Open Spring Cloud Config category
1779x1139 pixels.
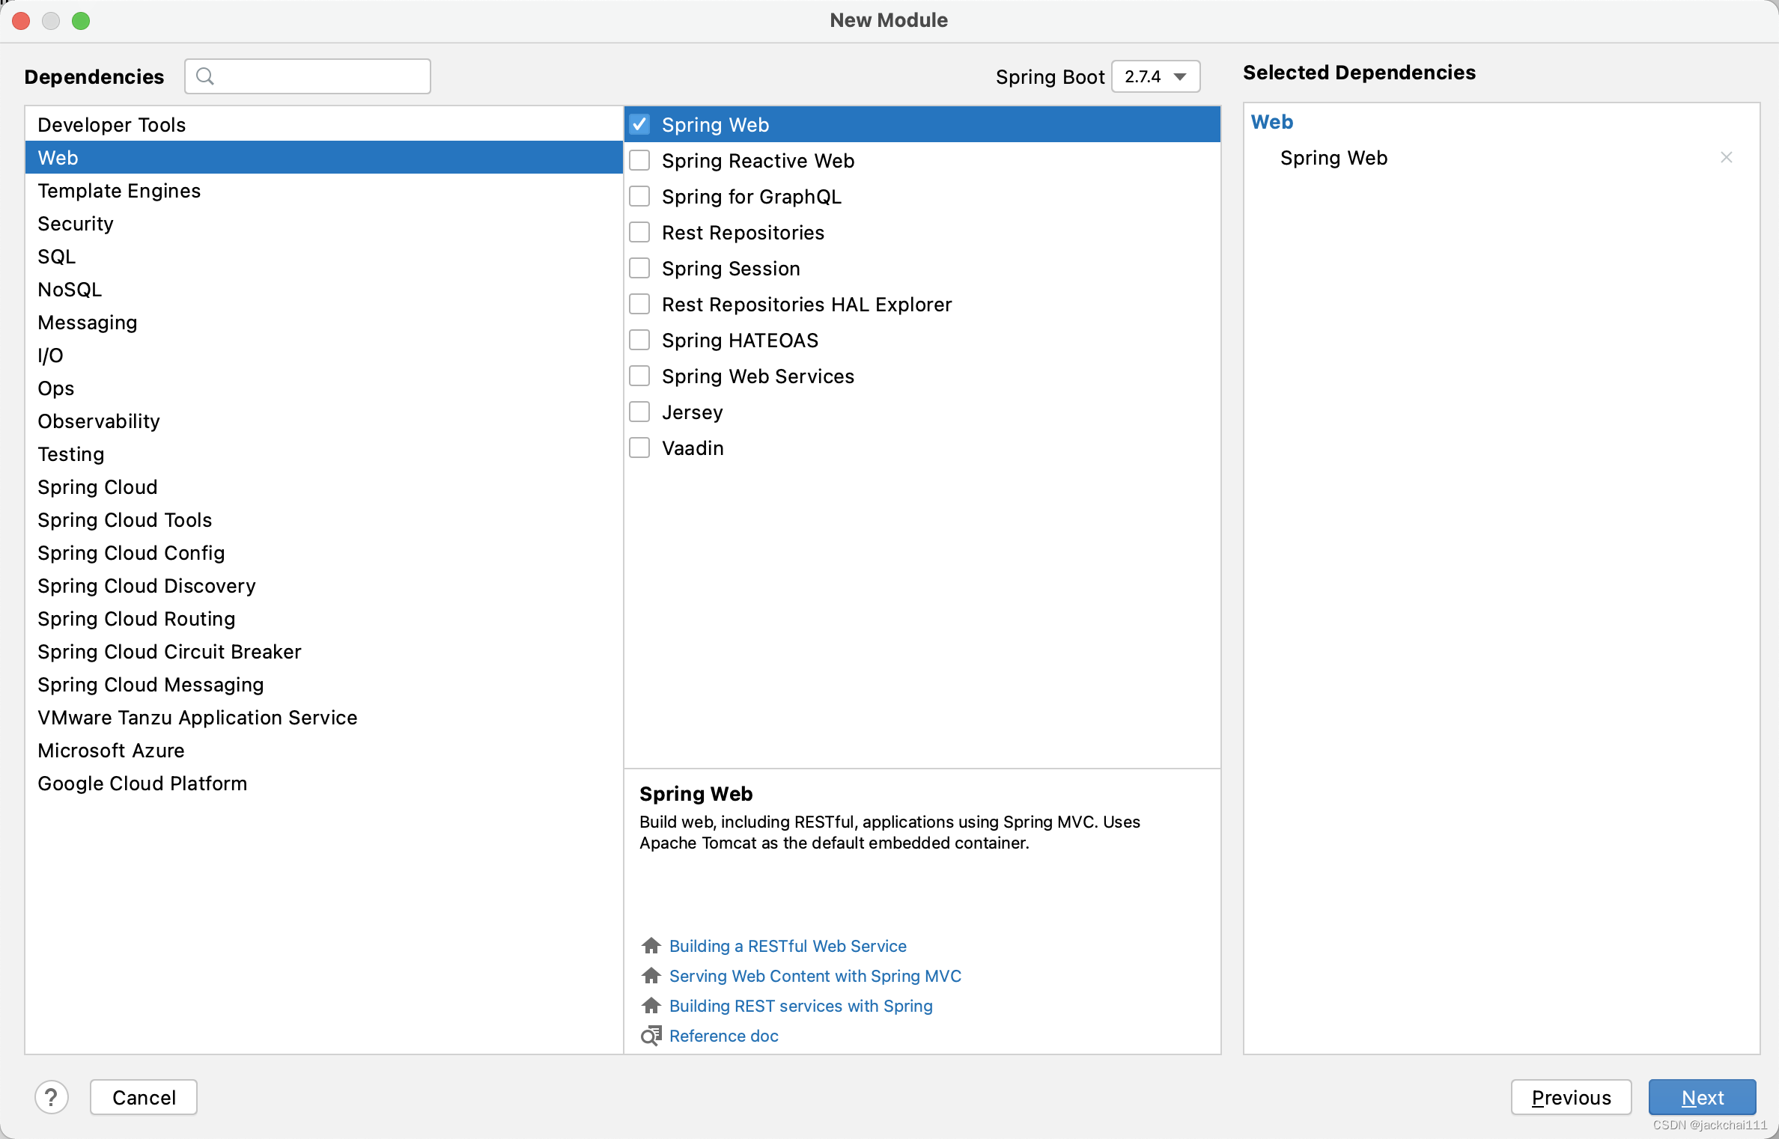(x=323, y=552)
